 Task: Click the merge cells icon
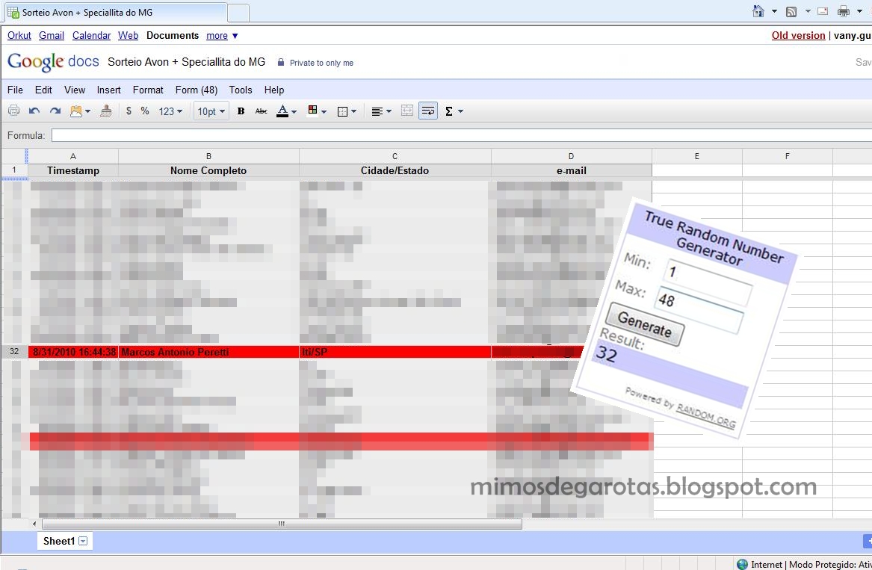tap(407, 111)
